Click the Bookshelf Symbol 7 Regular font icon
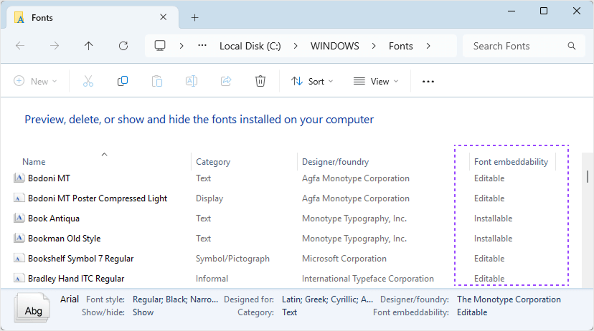594x331 pixels. (18, 259)
